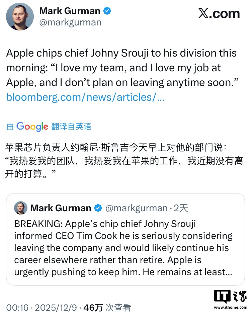Click the Mark Gurman display name
Screen dimensions: 251x312
pos(70,11)
